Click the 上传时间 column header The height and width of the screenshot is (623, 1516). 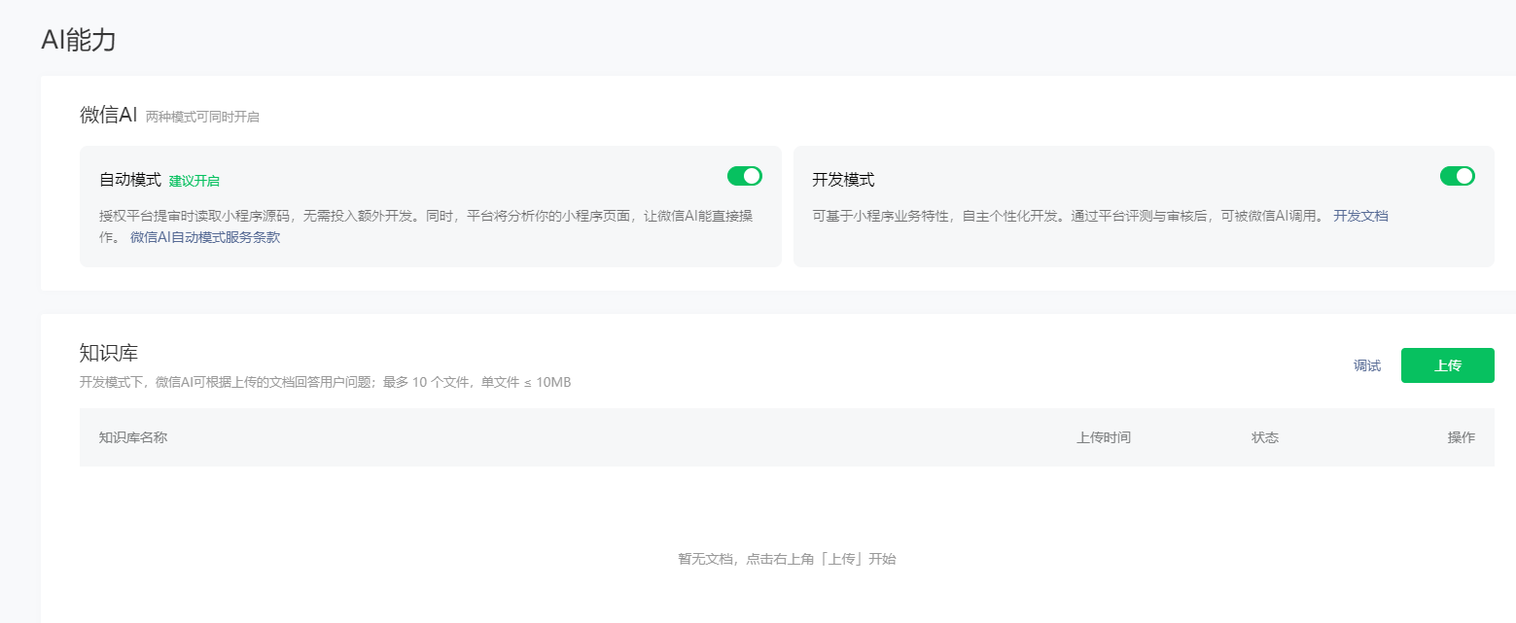pos(1104,437)
